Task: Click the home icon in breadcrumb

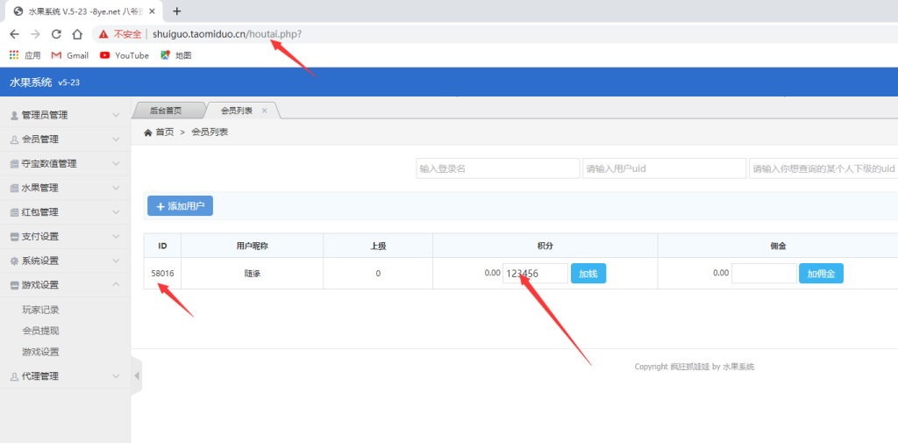Action: [x=148, y=132]
